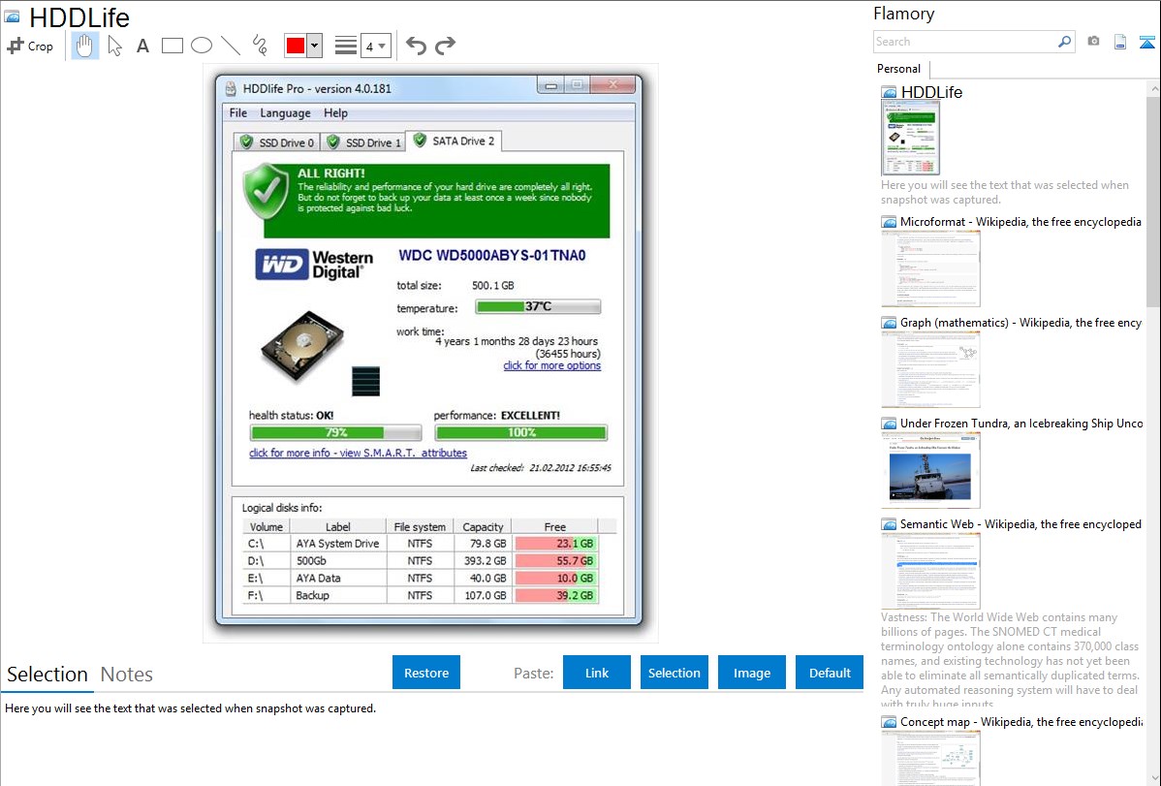Undo the last edit
1161x786 pixels.
(x=416, y=46)
